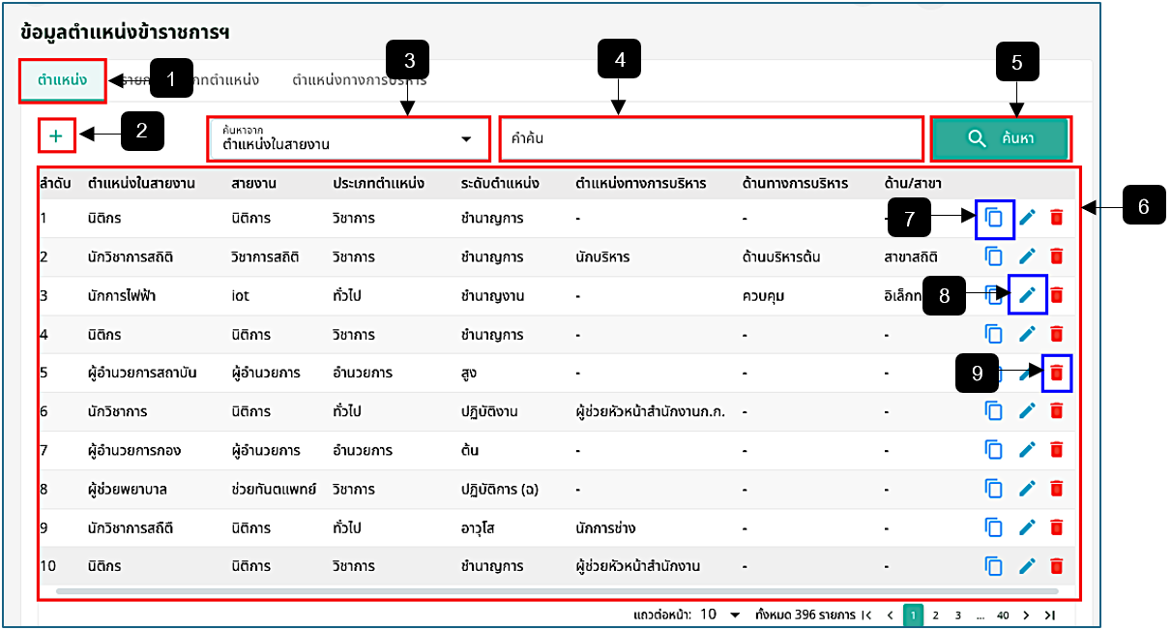Go to page 2 in pagination
Image resolution: width=1171 pixels, height=630 pixels.
pyautogui.click(x=935, y=615)
